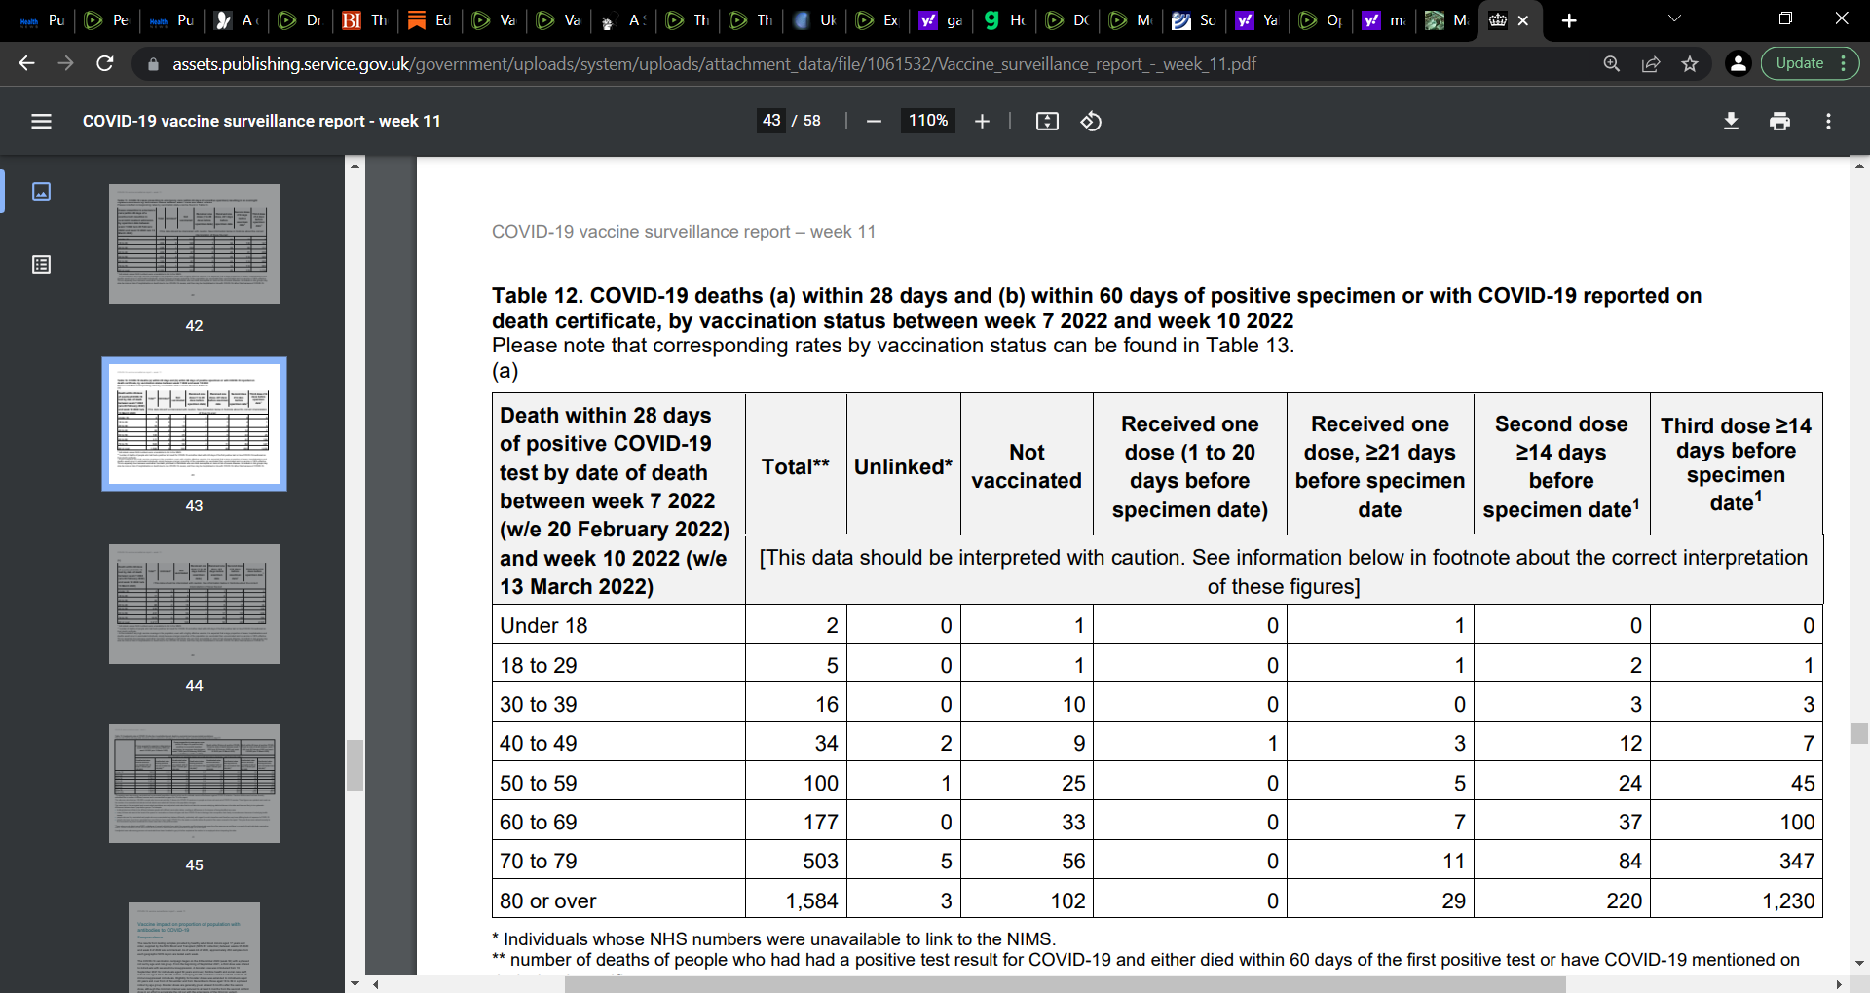Switch to the 'So' browser tab
The image size is (1870, 993).
1195,20
